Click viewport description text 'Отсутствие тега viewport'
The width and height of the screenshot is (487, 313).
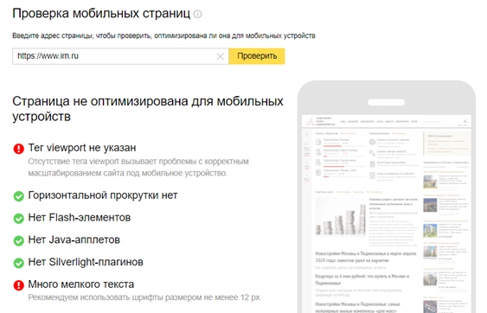click(x=138, y=167)
